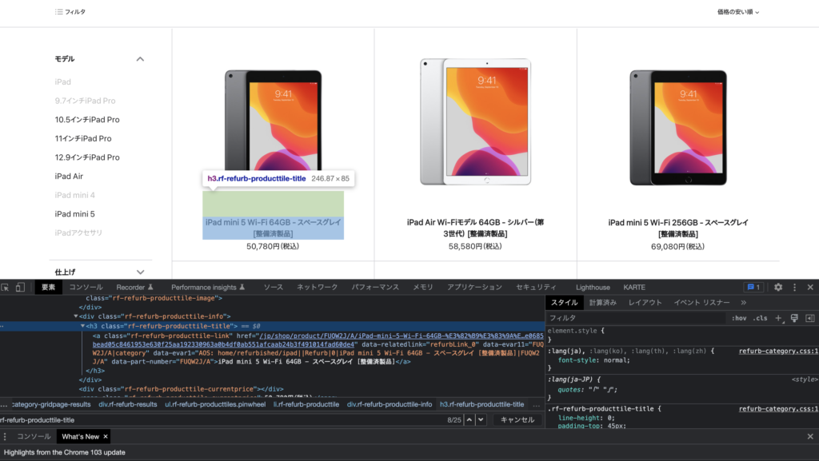Filter by 10.5インチiPad Pro model
Screen dimensions: 819x461
87,119
